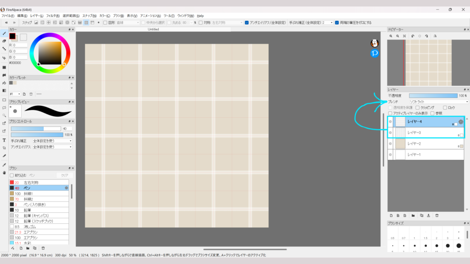Enable the クリッピング checkbox

417,107
